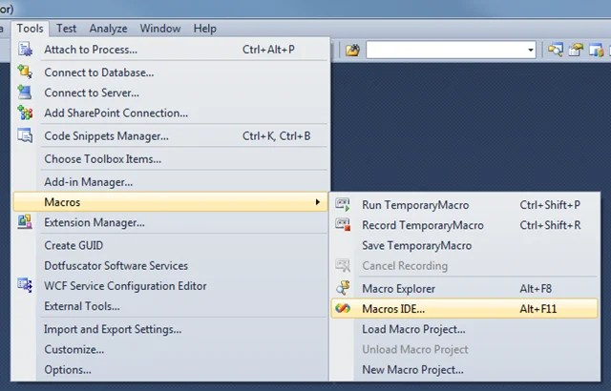Click the Macro Explorer icon

pos(344,288)
